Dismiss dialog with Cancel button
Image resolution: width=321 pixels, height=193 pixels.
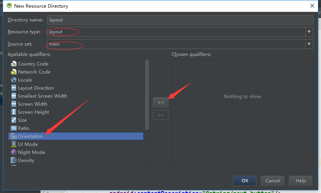[x=273, y=181]
